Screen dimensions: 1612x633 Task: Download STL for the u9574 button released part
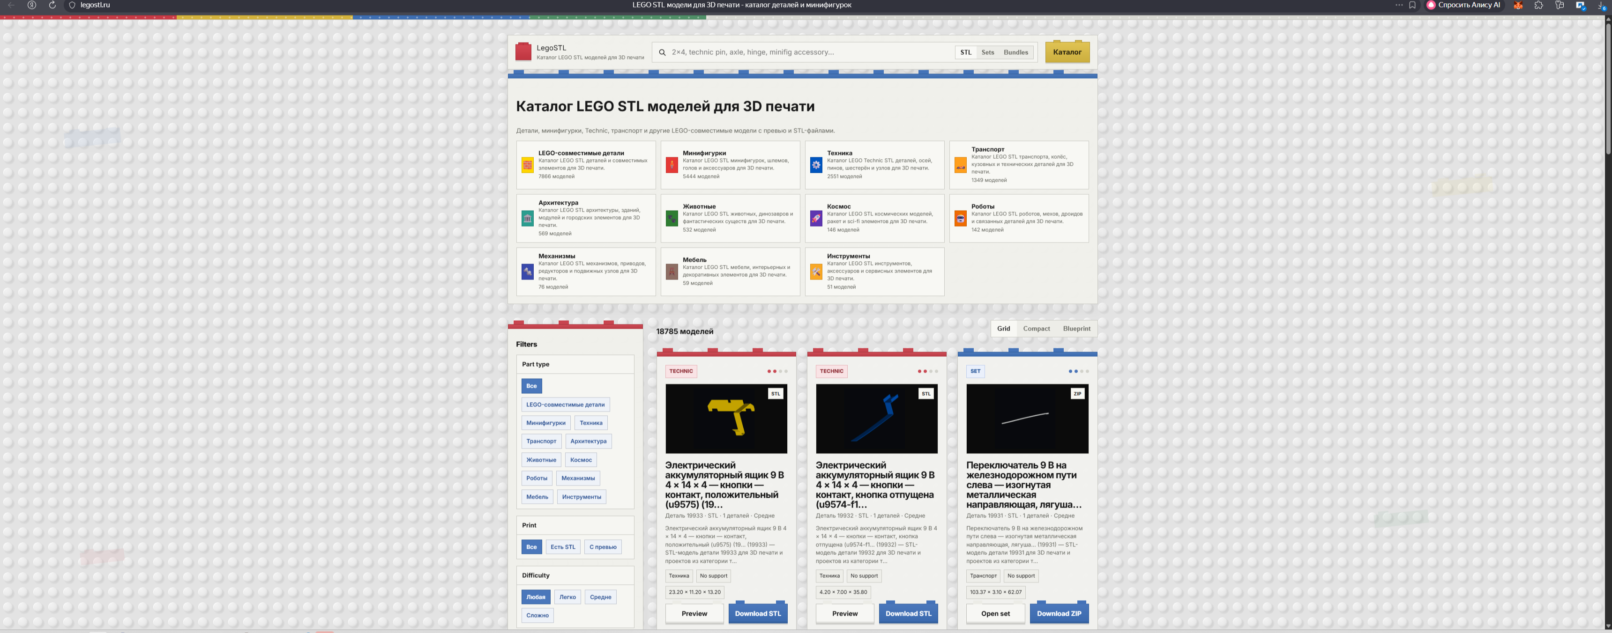tap(908, 614)
